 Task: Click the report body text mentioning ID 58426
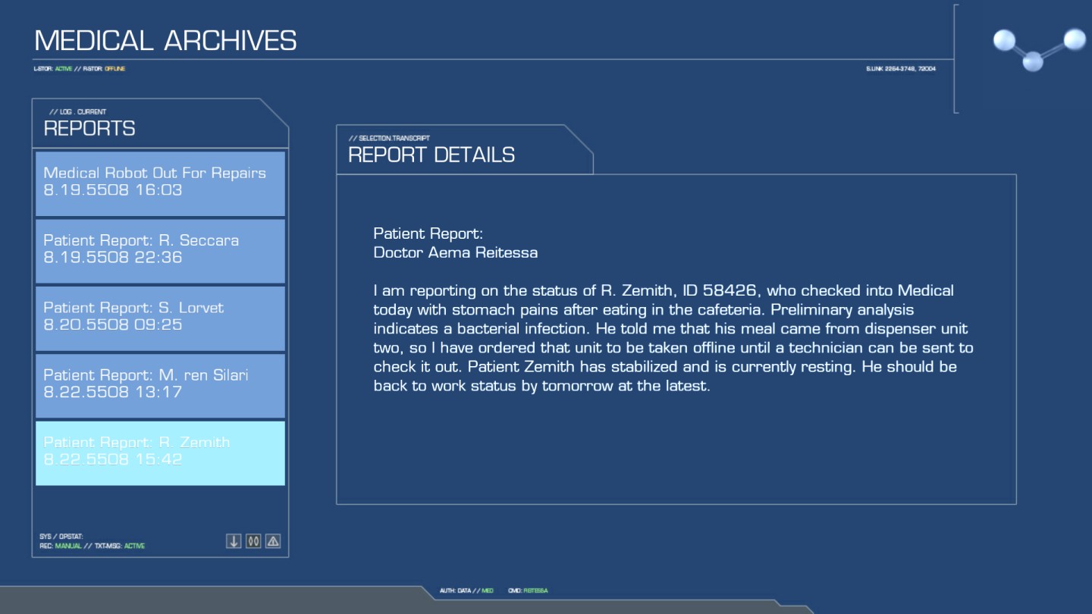tap(673, 338)
